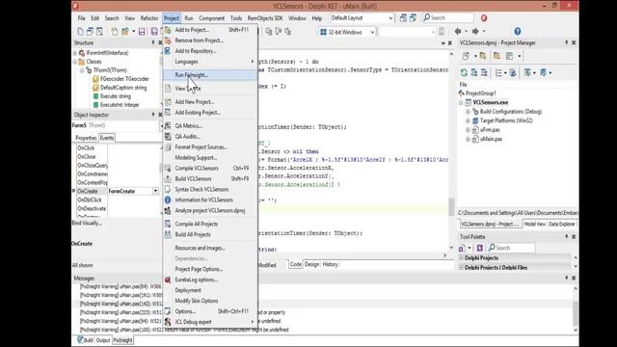Image resolution: width=617 pixels, height=347 pixels.
Task: Select Add to Project menu item
Action: [210, 30]
